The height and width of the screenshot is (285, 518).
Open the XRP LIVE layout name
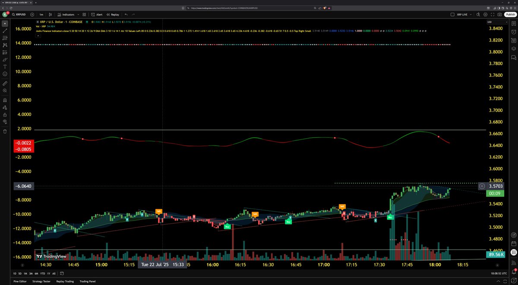click(x=462, y=14)
